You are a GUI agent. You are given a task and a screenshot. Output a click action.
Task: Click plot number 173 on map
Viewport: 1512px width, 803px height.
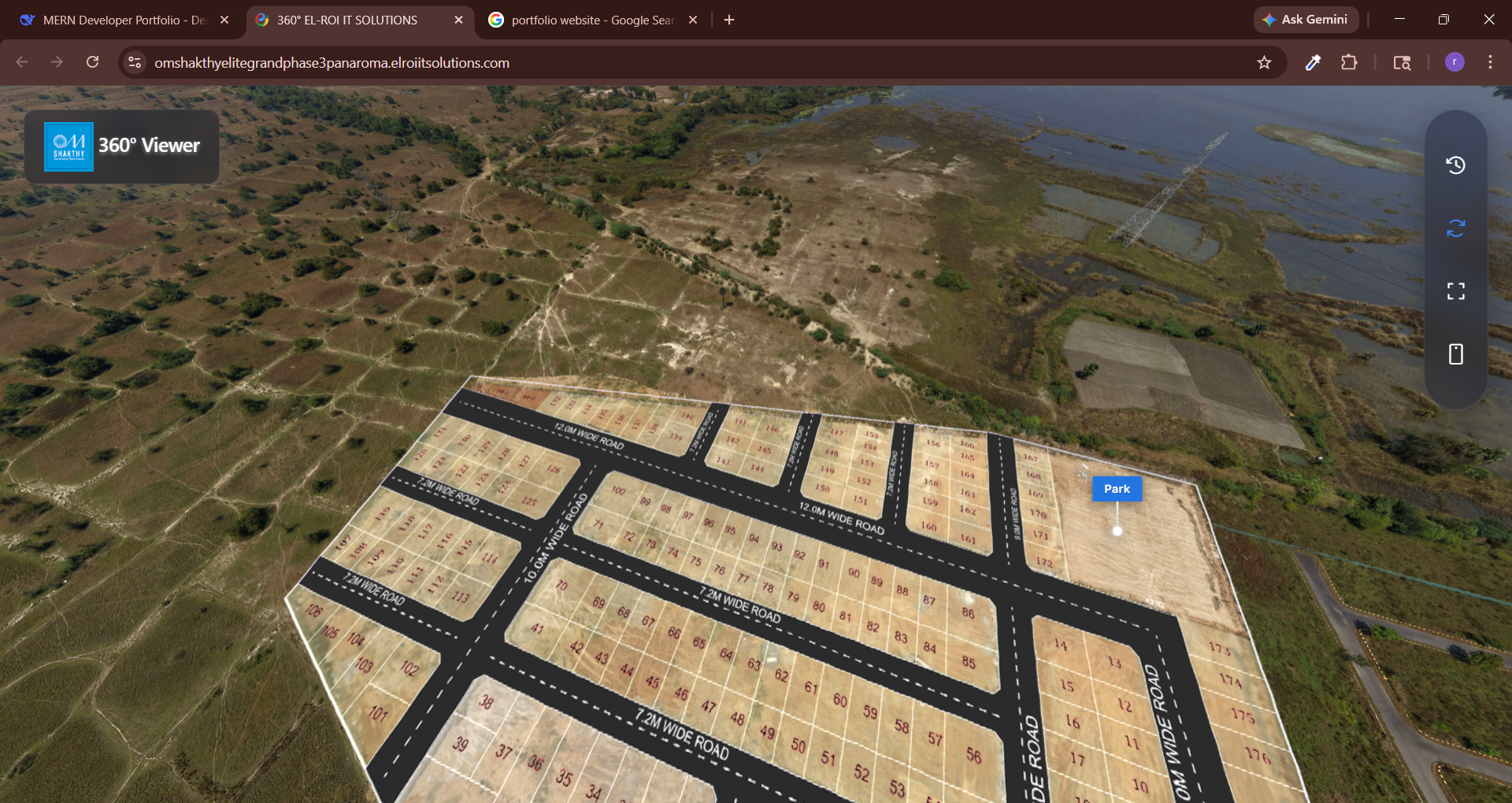[x=1220, y=649]
